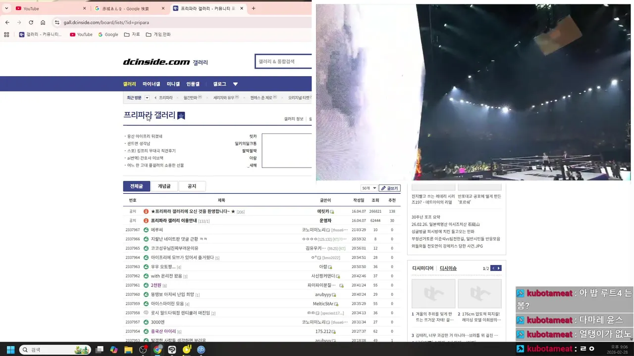This screenshot has width=634, height=356.
Task: Select the 공지 tab
Action: (x=192, y=186)
